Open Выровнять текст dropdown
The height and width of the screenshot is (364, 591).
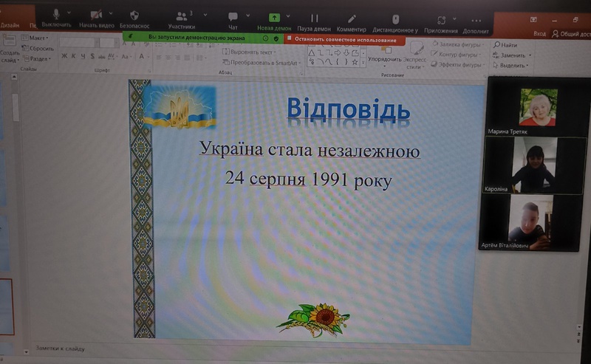(249, 52)
